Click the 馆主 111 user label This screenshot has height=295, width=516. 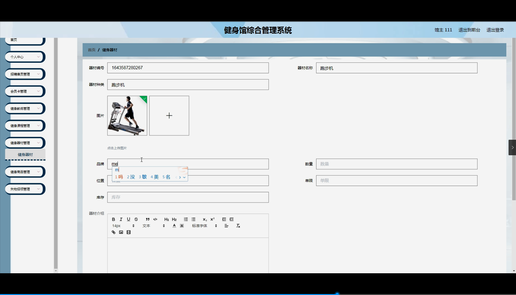coord(443,30)
